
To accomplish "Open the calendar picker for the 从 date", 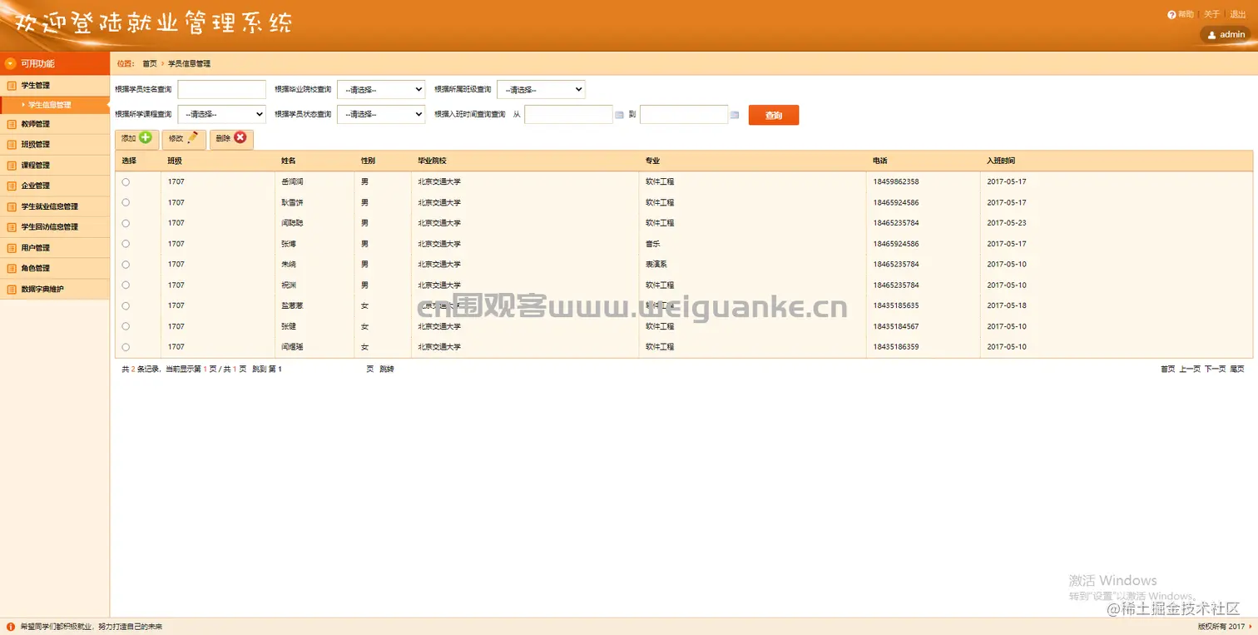I will click(x=619, y=115).
